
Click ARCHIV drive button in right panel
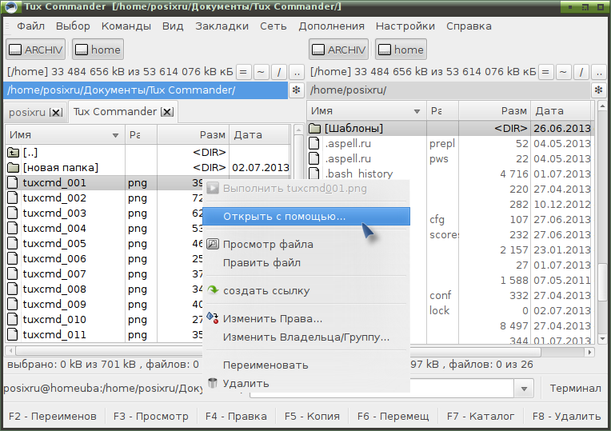[338, 50]
